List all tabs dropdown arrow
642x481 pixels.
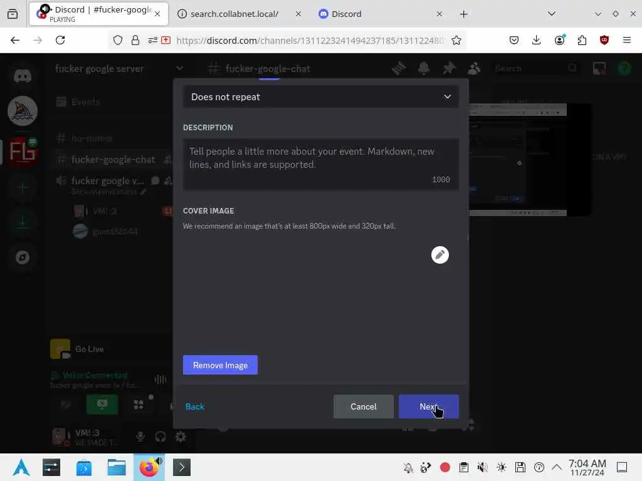point(552,14)
